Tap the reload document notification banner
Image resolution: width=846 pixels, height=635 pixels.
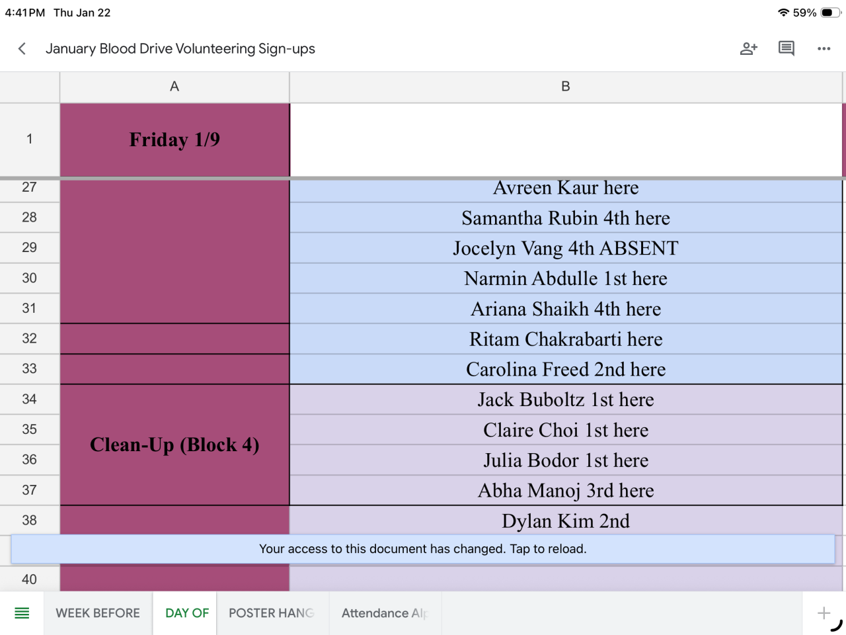(x=423, y=549)
